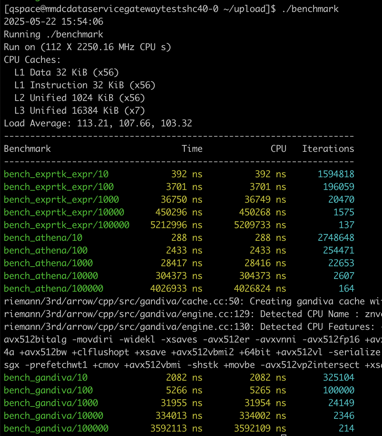The height and width of the screenshot is (436, 382).
Task: Click the Time value 5212996 ns
Action: tap(176, 225)
